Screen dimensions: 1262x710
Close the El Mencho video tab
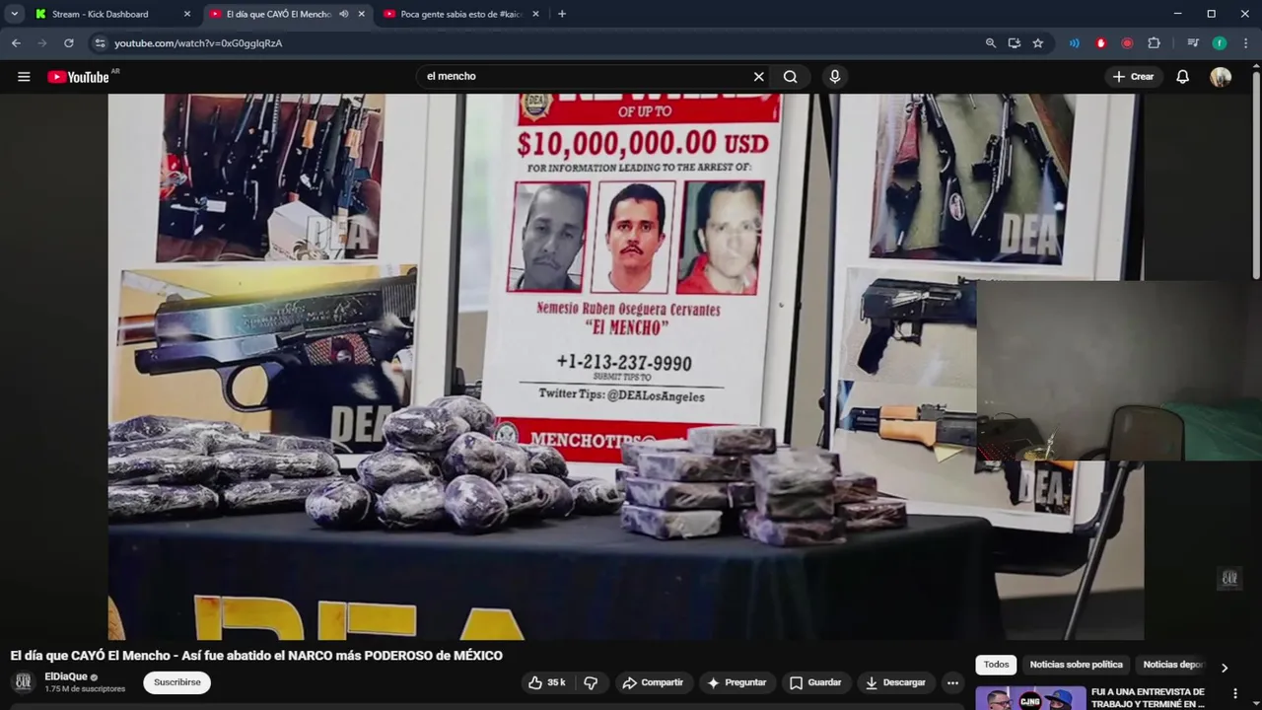tap(362, 14)
